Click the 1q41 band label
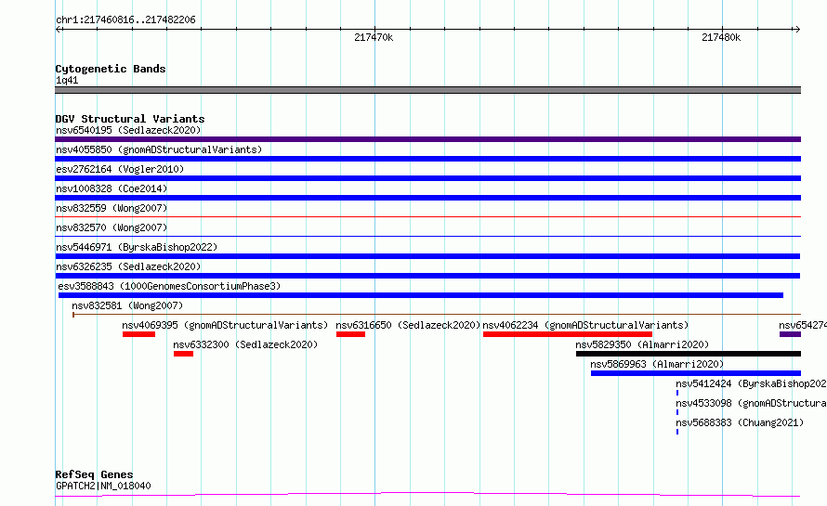Viewport: 827px width, 506px height. [67, 80]
